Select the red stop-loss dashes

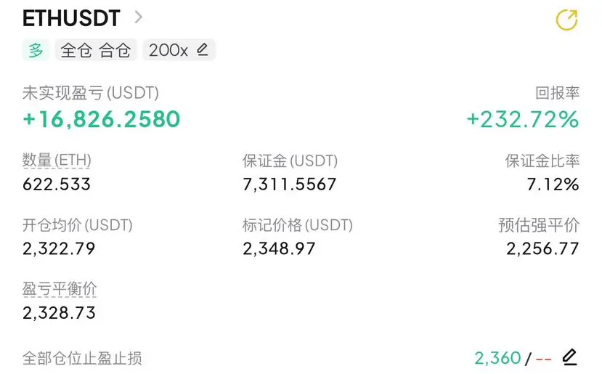543,359
